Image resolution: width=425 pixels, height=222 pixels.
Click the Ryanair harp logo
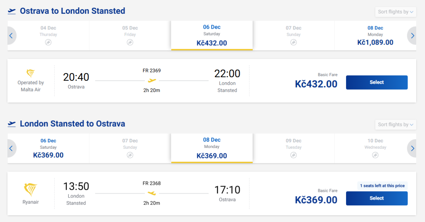click(31, 190)
